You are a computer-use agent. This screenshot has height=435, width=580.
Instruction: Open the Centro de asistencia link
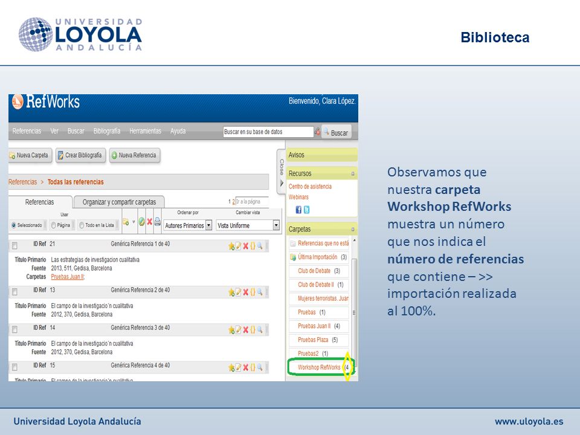coord(310,187)
